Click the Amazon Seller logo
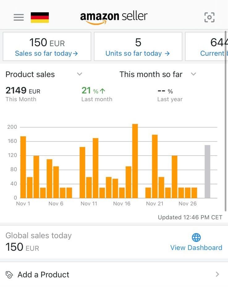Image resolution: width=228 pixels, height=287 pixels. [x=114, y=17]
